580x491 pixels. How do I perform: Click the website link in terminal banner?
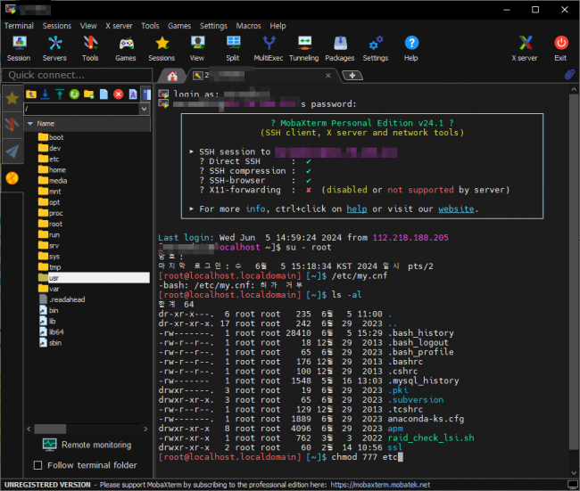click(x=457, y=209)
